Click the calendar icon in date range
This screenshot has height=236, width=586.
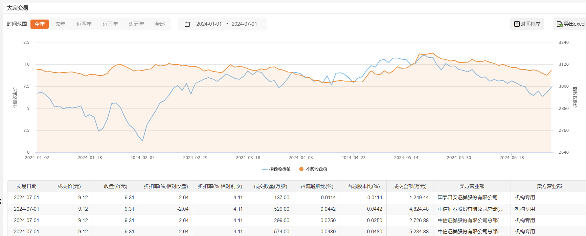click(187, 24)
